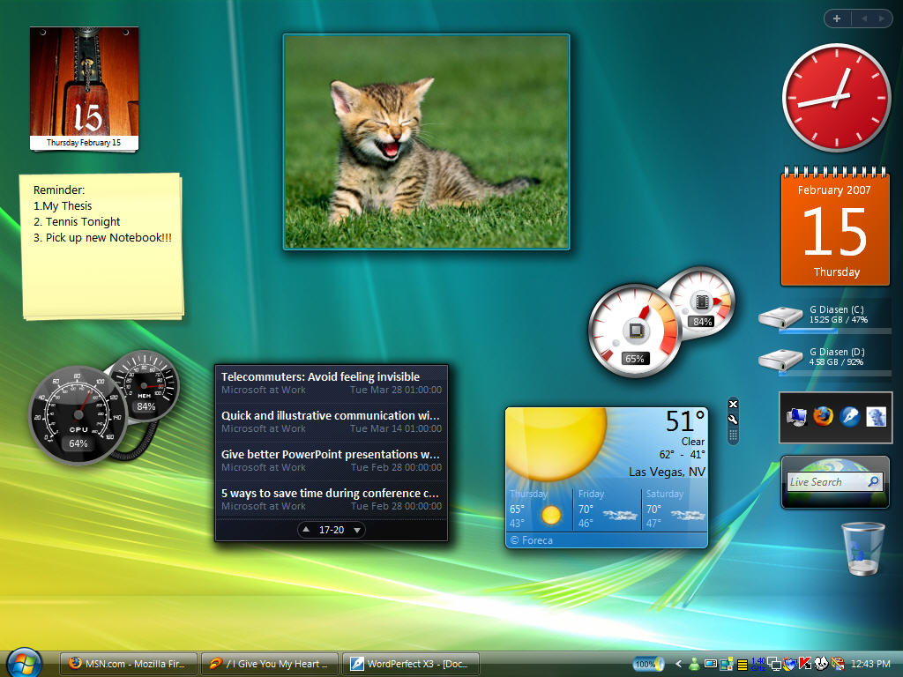Switch to I Give You My Heart taskbar button
Viewport: 903px width, 677px height.
(x=269, y=664)
